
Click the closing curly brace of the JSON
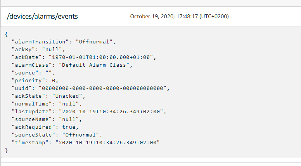coord(7,150)
